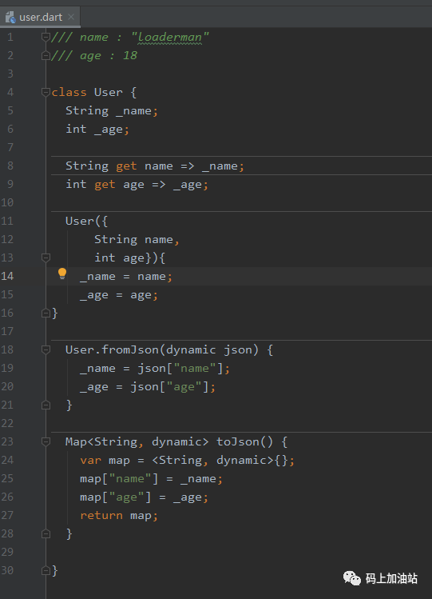Click fold end marker on line 21
Screen dimensions: 432x599
[46, 405]
